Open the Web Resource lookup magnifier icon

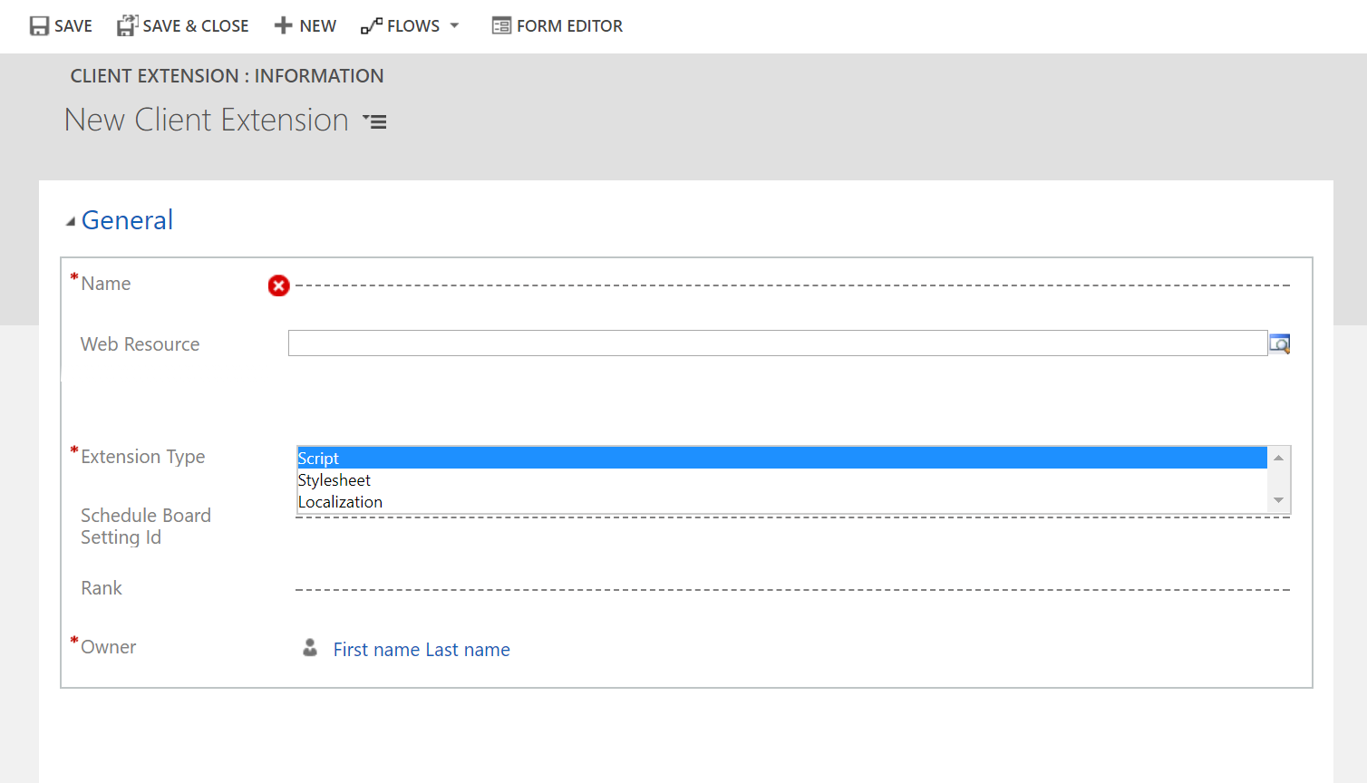1279,343
